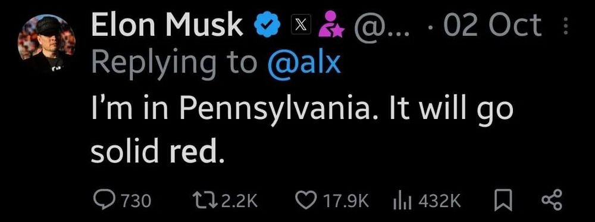Open Elon Musk's profile picture
Viewport: 595px width, 222px height.
click(x=46, y=43)
